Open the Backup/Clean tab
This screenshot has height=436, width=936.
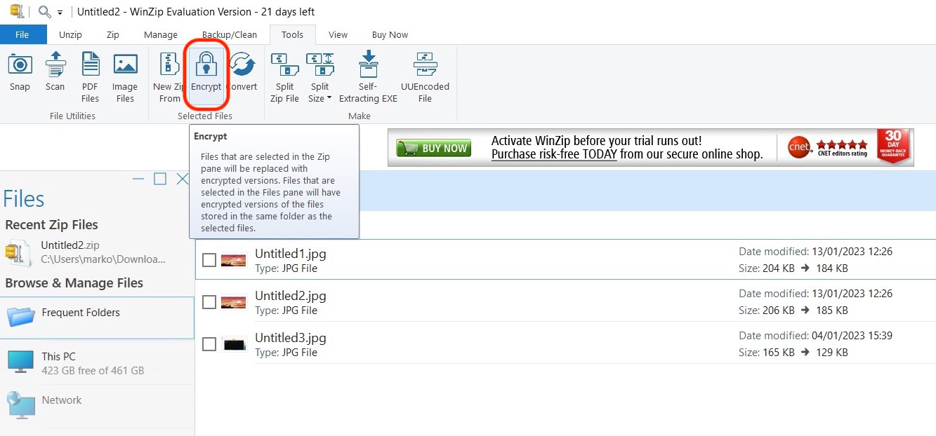230,34
